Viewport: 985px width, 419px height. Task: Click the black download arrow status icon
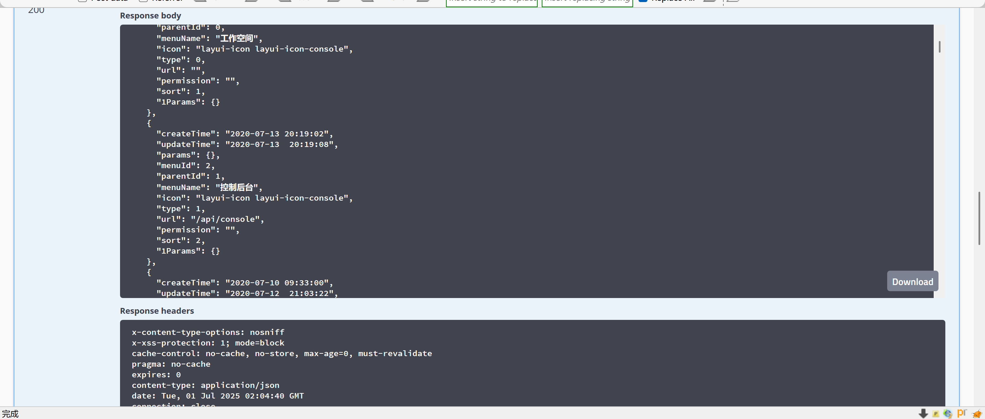pos(923,413)
